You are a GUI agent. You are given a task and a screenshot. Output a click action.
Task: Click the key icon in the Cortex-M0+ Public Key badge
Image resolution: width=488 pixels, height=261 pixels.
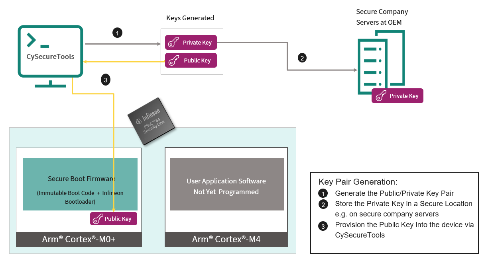point(98,219)
